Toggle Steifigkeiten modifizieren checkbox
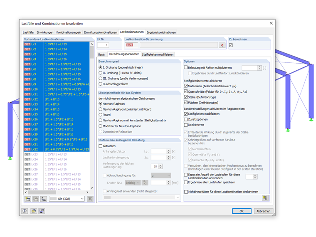 186,114
